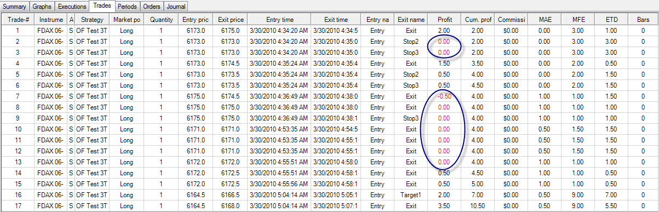Click exit price 6168.0 in trade 17

click(x=230, y=206)
